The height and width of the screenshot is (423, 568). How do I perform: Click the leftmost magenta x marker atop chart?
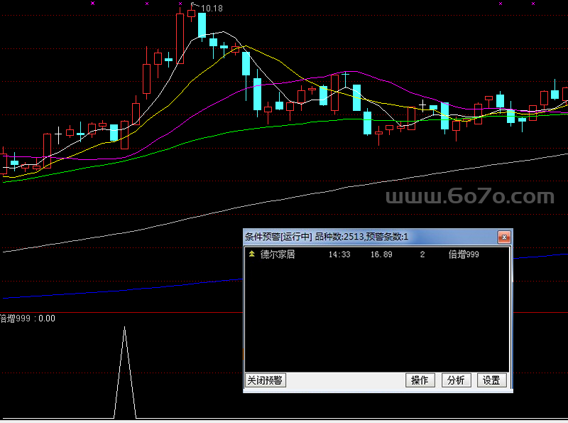coord(92,4)
